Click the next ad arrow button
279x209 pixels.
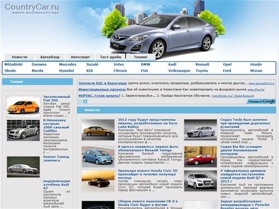click(85, 101)
